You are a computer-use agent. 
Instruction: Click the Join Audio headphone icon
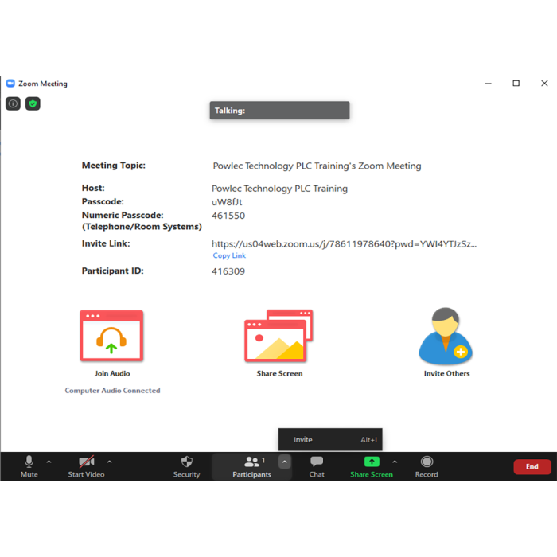[x=111, y=336]
